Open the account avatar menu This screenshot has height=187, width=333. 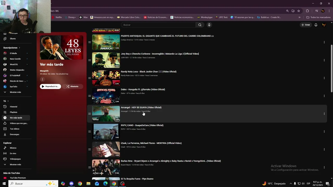pos(324,25)
